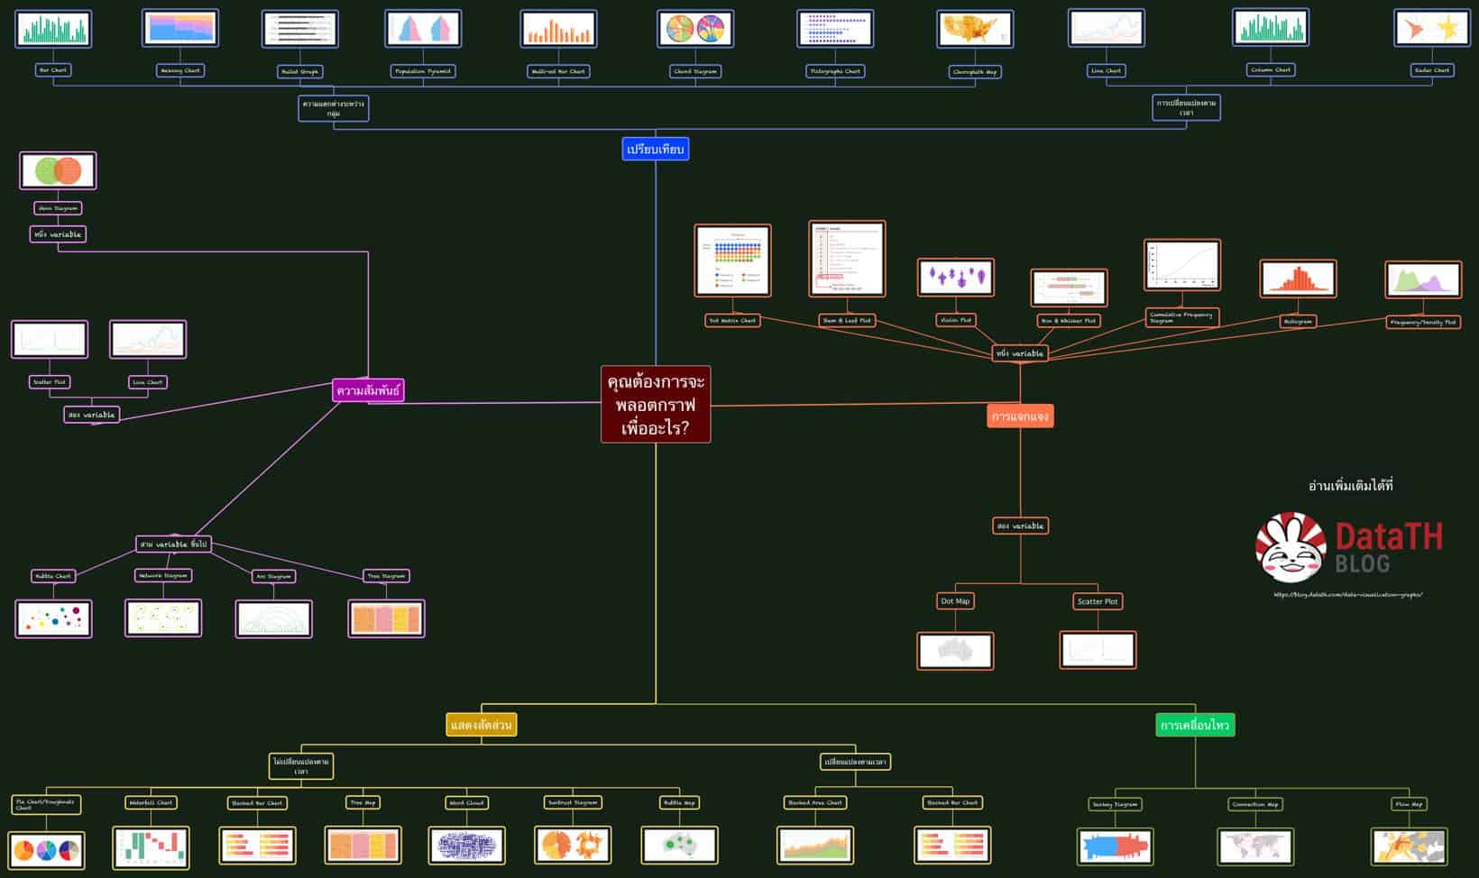1479x878 pixels.
Task: Click the Population Pyramid preview
Action: 424,28
